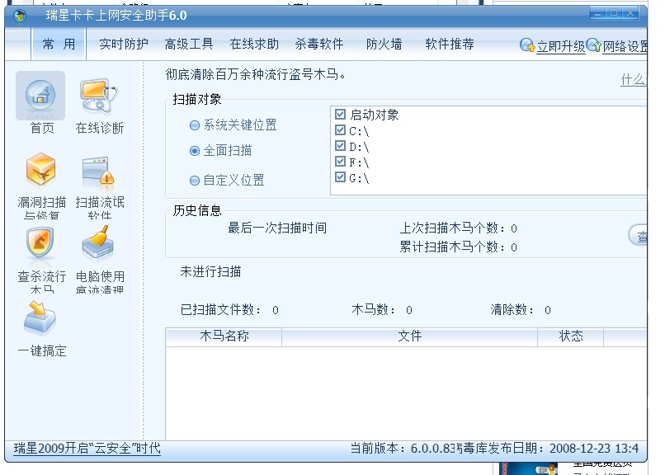
Task: Sort by 状态 column header
Action: click(x=570, y=336)
